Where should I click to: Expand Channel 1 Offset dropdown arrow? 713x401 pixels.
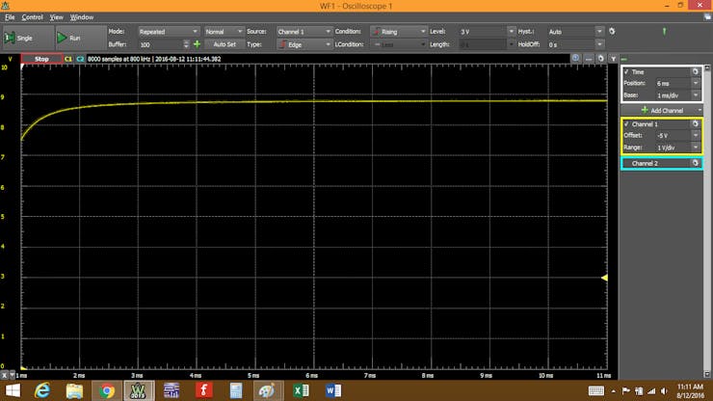[696, 136]
